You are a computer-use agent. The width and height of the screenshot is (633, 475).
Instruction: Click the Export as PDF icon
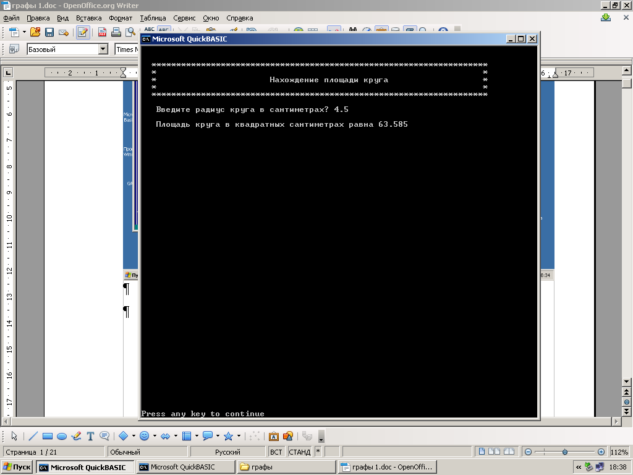tap(102, 32)
